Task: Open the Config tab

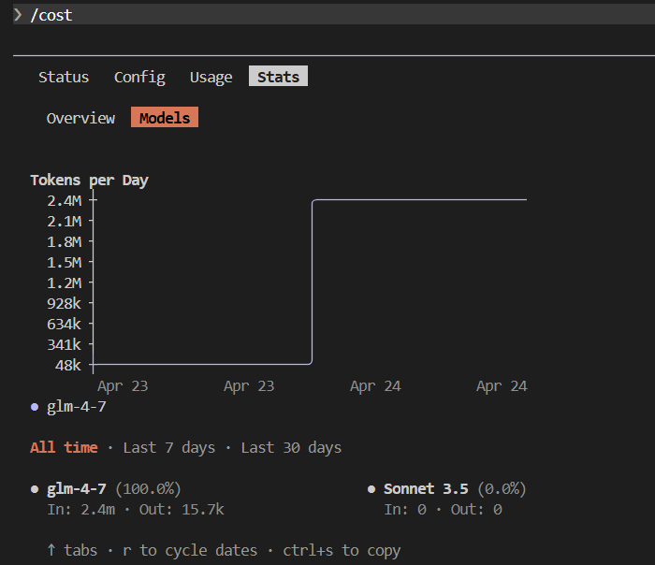Action: coord(139,77)
